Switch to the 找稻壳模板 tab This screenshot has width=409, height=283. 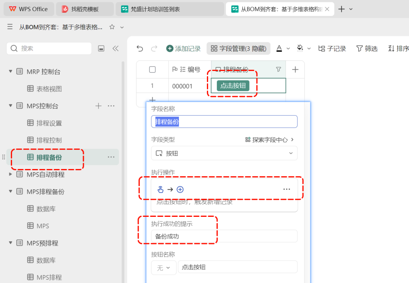click(x=85, y=9)
